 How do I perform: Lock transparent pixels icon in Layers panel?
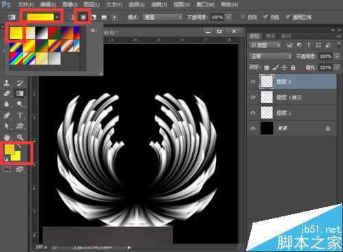[266, 67]
